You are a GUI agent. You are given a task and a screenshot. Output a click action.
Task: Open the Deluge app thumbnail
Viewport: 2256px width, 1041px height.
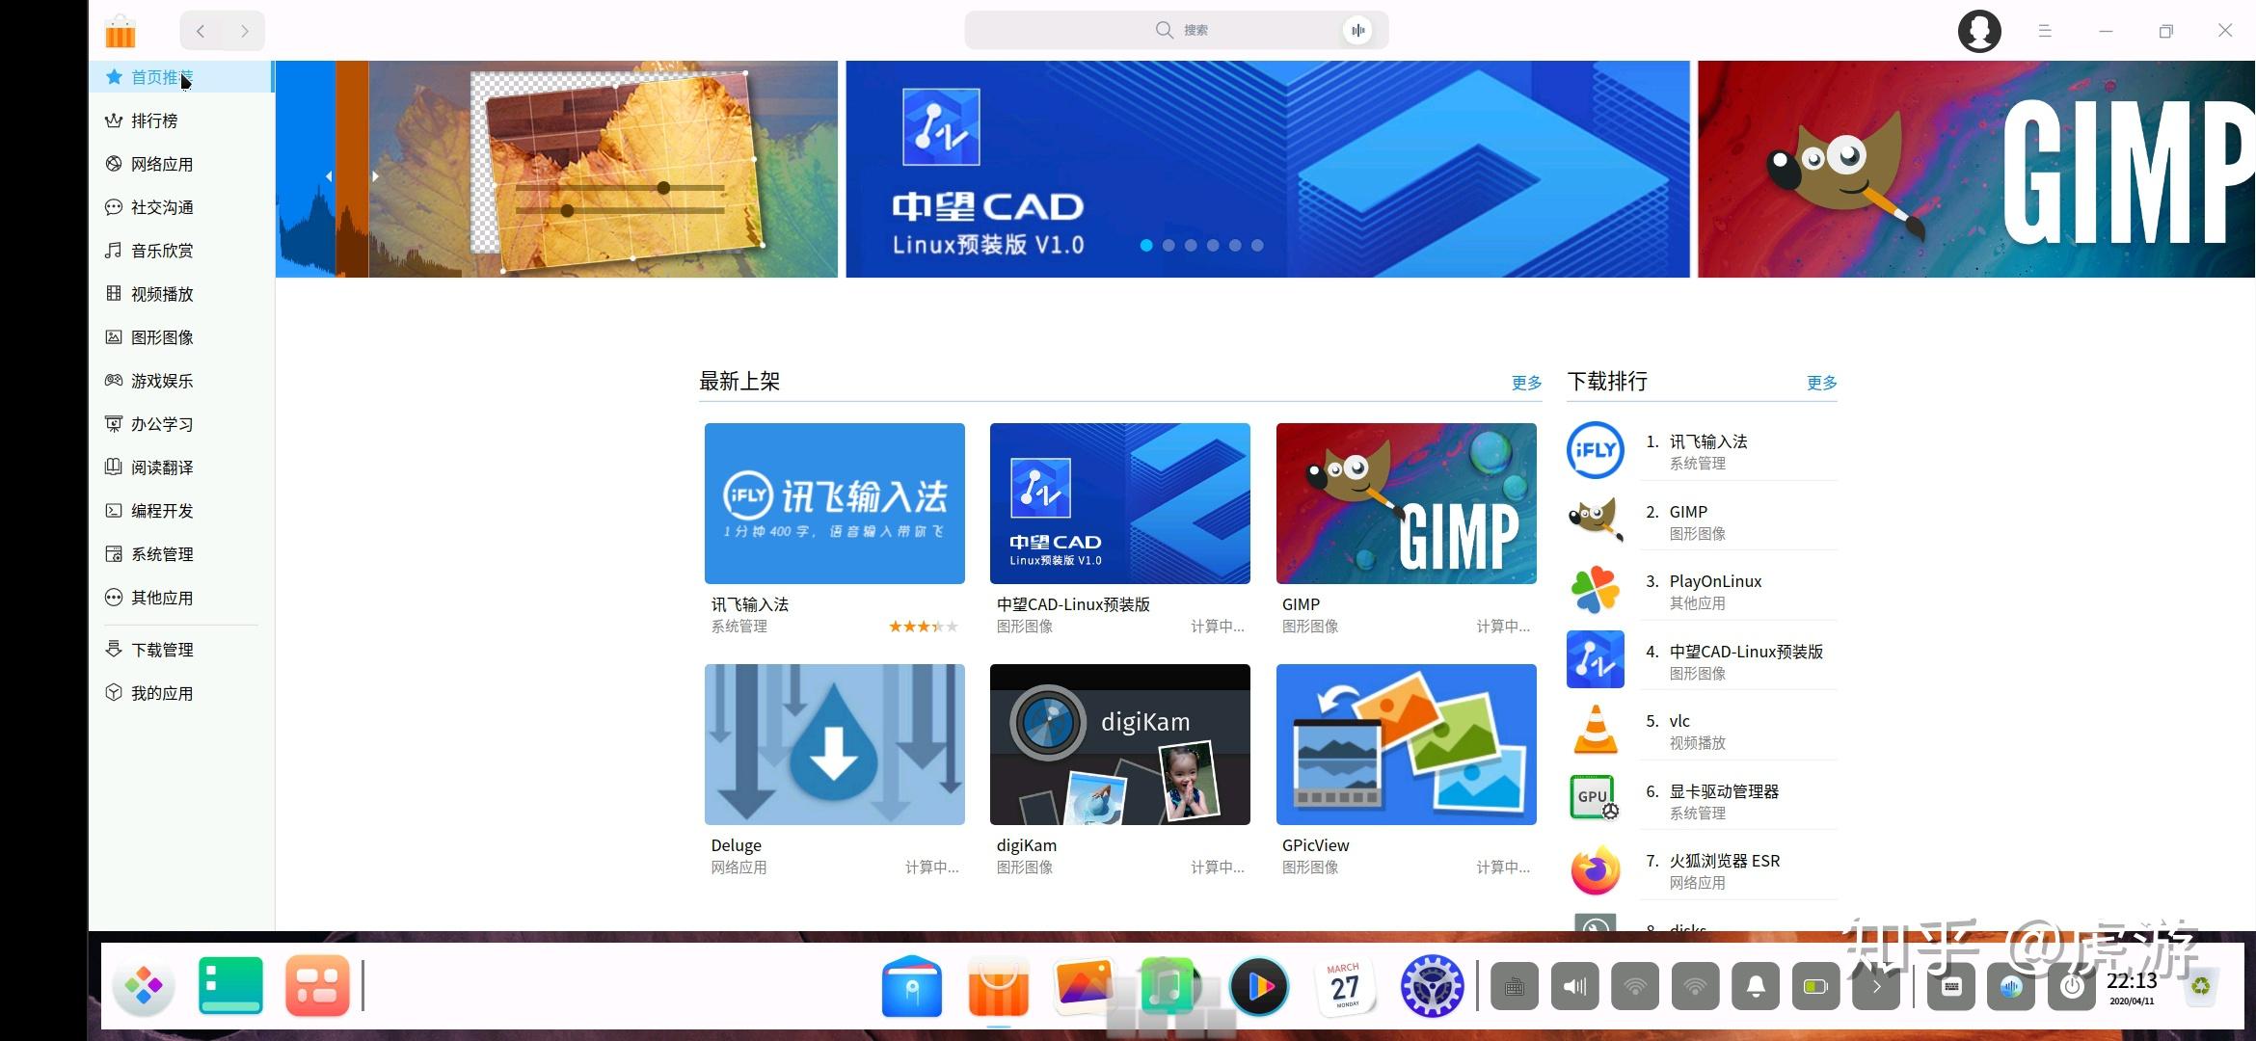coord(834,744)
